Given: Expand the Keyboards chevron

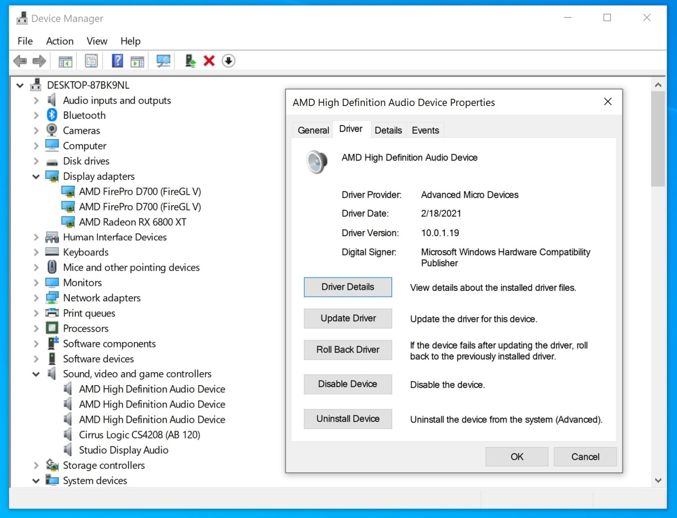Looking at the screenshot, I should [x=36, y=252].
